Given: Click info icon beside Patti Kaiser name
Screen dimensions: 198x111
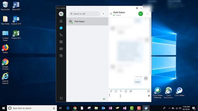Looking at the screenshot, I should [x=111, y=14].
